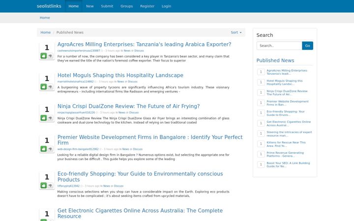
Task: Open sidebar link Hotel Moguls Shaping this
Action: [x=285, y=83]
